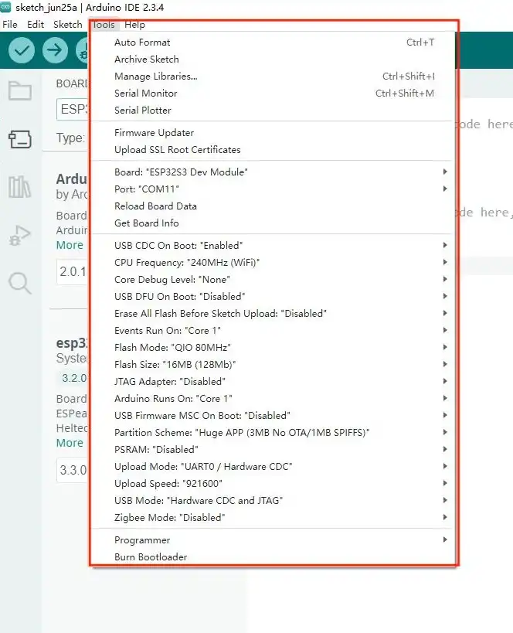
Task: Expand USB Firmware MSC On Boot option
Action: pyautogui.click(x=273, y=415)
